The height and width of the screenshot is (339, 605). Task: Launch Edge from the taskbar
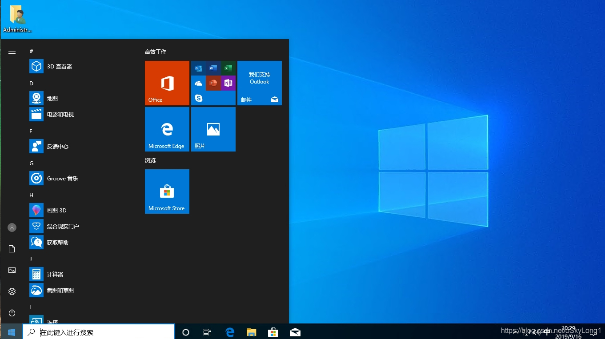[230, 332]
